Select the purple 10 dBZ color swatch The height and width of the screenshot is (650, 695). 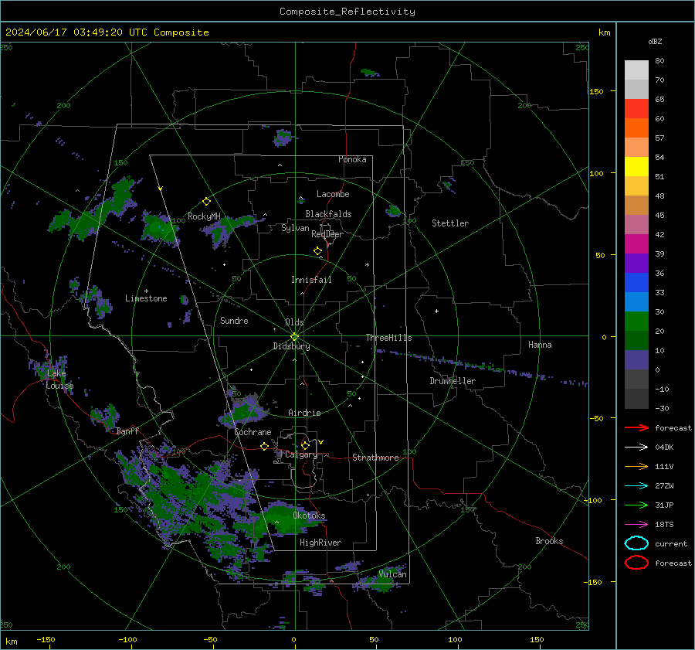[636, 359]
